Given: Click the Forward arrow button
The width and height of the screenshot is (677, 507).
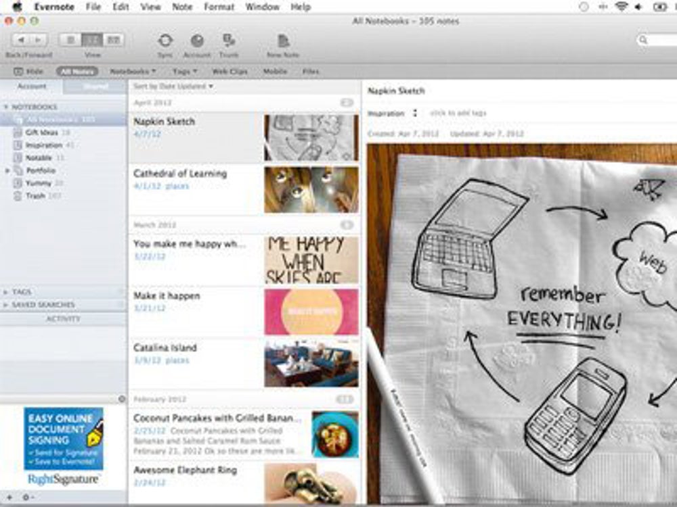Looking at the screenshot, I should click(39, 40).
